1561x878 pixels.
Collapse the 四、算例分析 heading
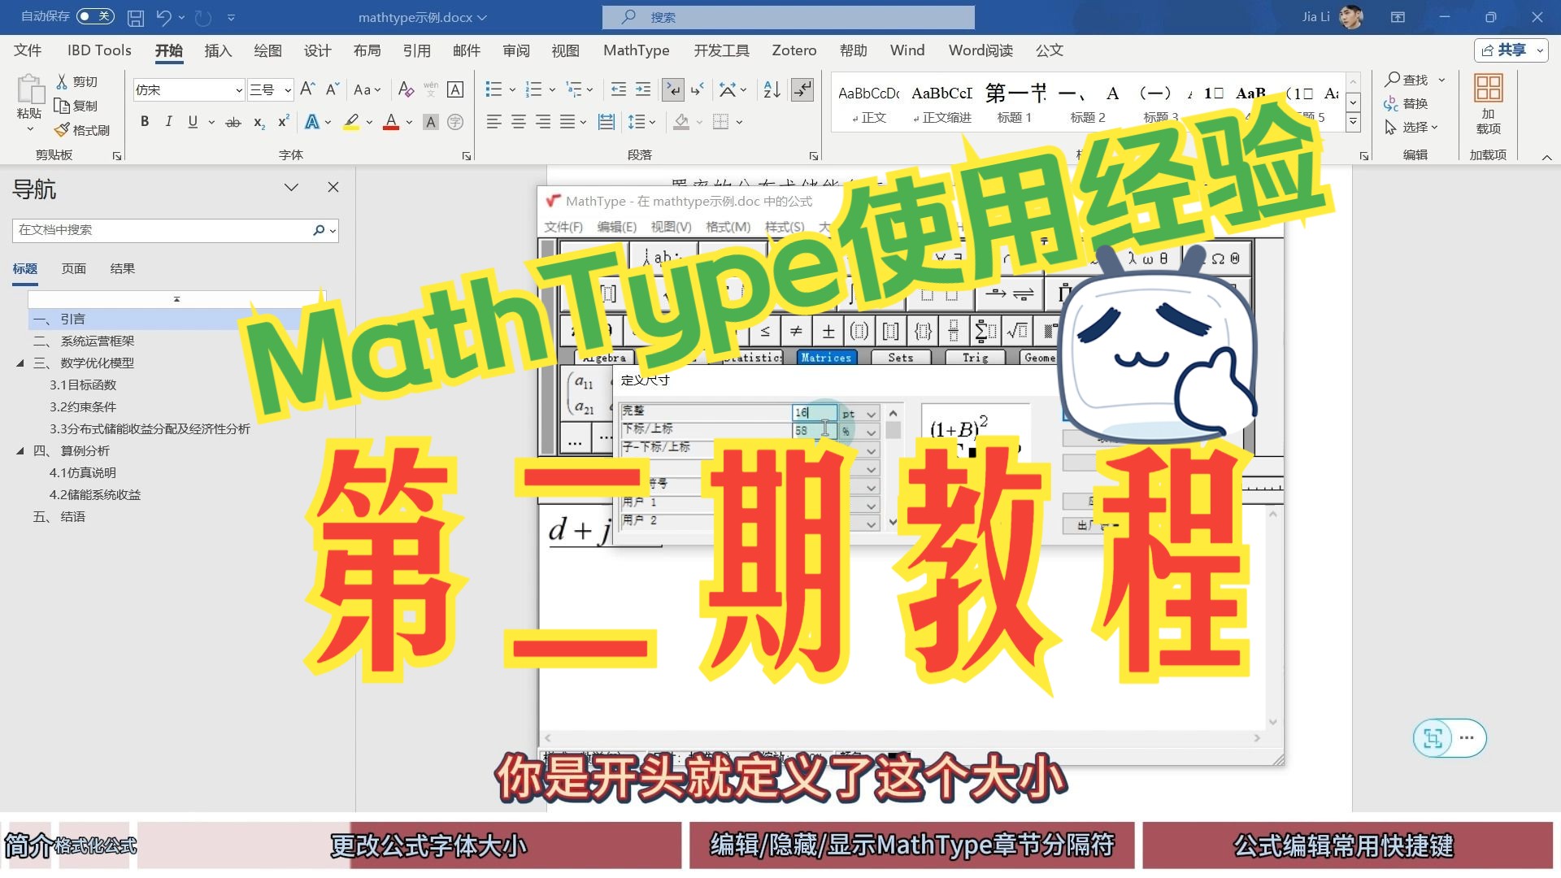pos(20,451)
